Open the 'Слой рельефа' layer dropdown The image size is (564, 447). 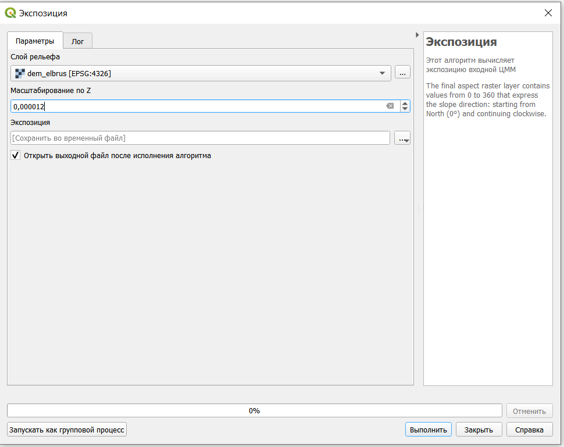point(382,73)
